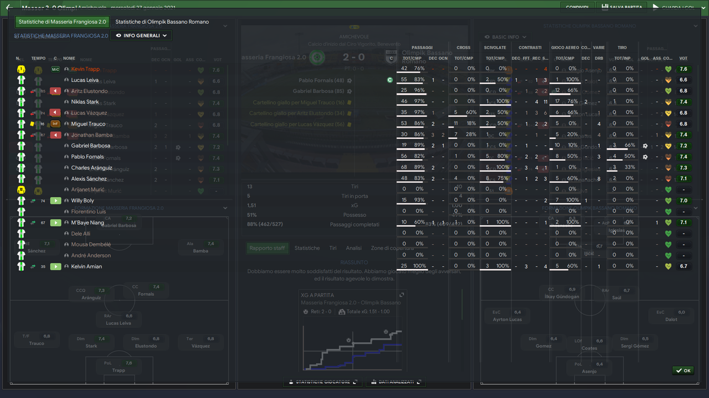Click Willy Boly's green substituted-on icon
This screenshot has width=709, height=398.
click(55, 201)
